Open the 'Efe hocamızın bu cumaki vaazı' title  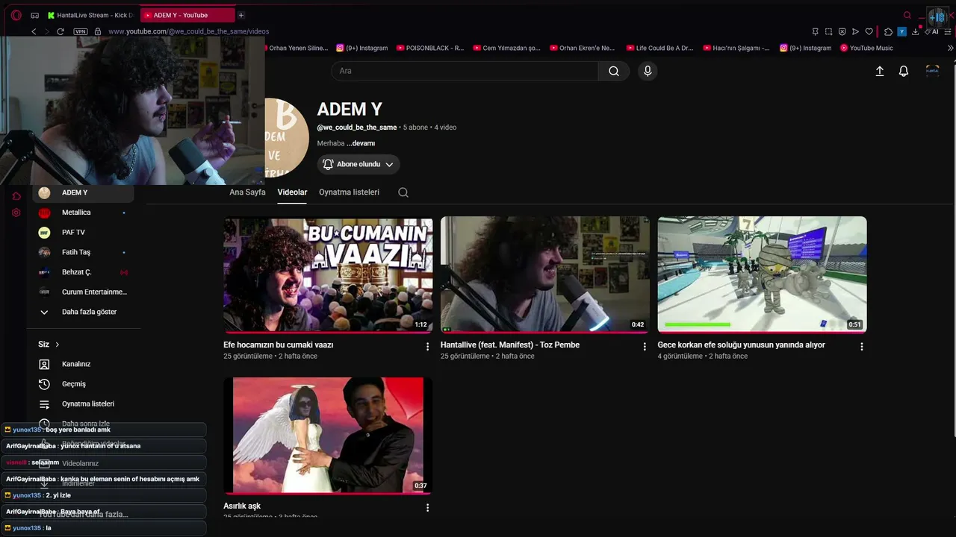279,345
